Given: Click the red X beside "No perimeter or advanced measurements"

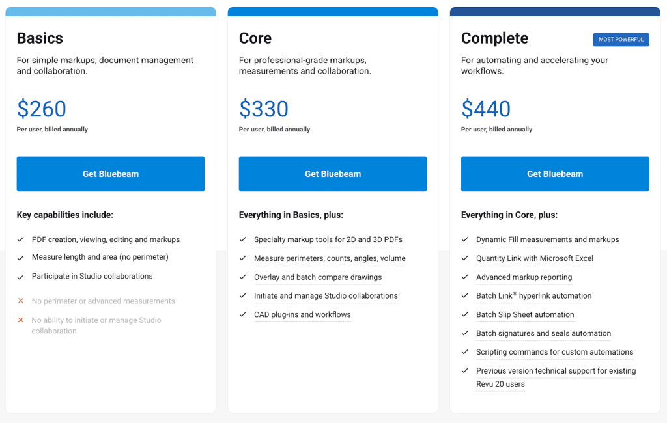Looking at the screenshot, I should (x=20, y=301).
